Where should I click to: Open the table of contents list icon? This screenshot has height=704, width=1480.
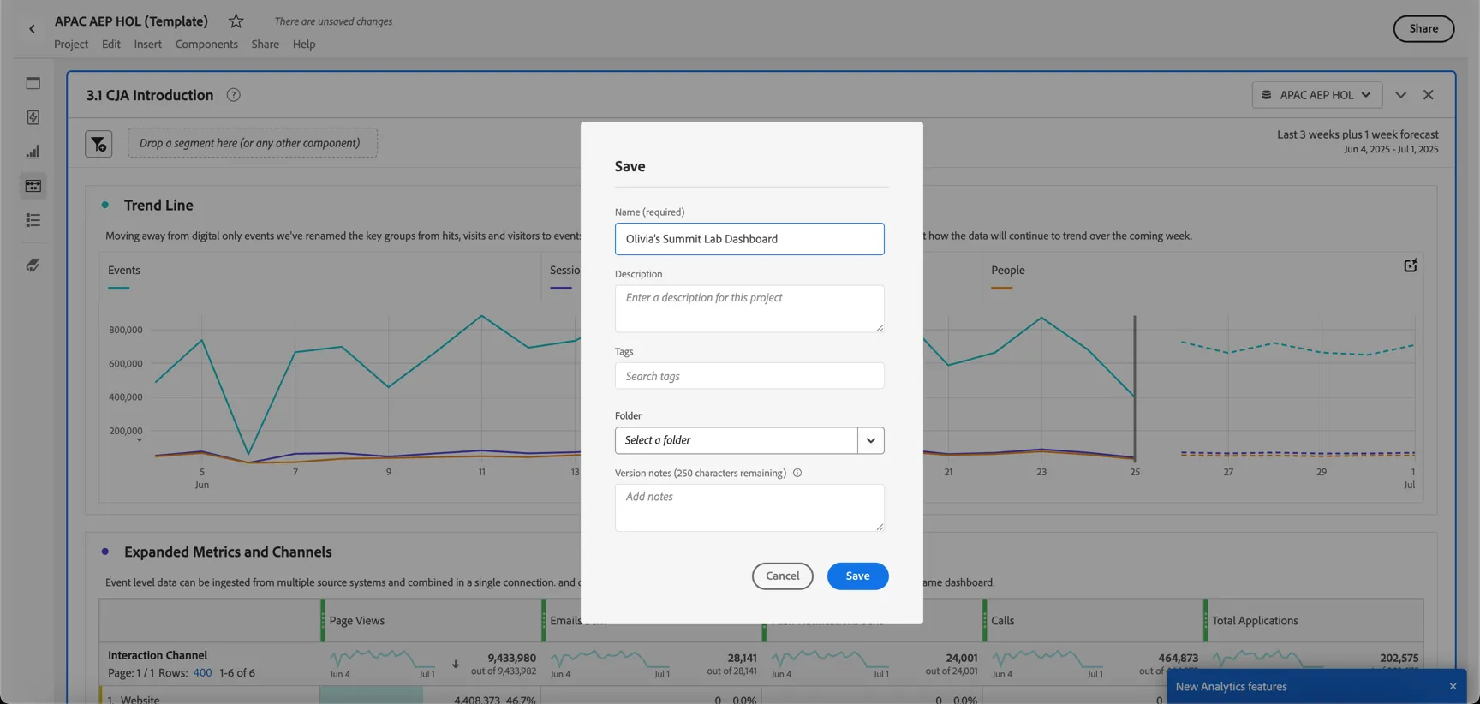pos(33,220)
